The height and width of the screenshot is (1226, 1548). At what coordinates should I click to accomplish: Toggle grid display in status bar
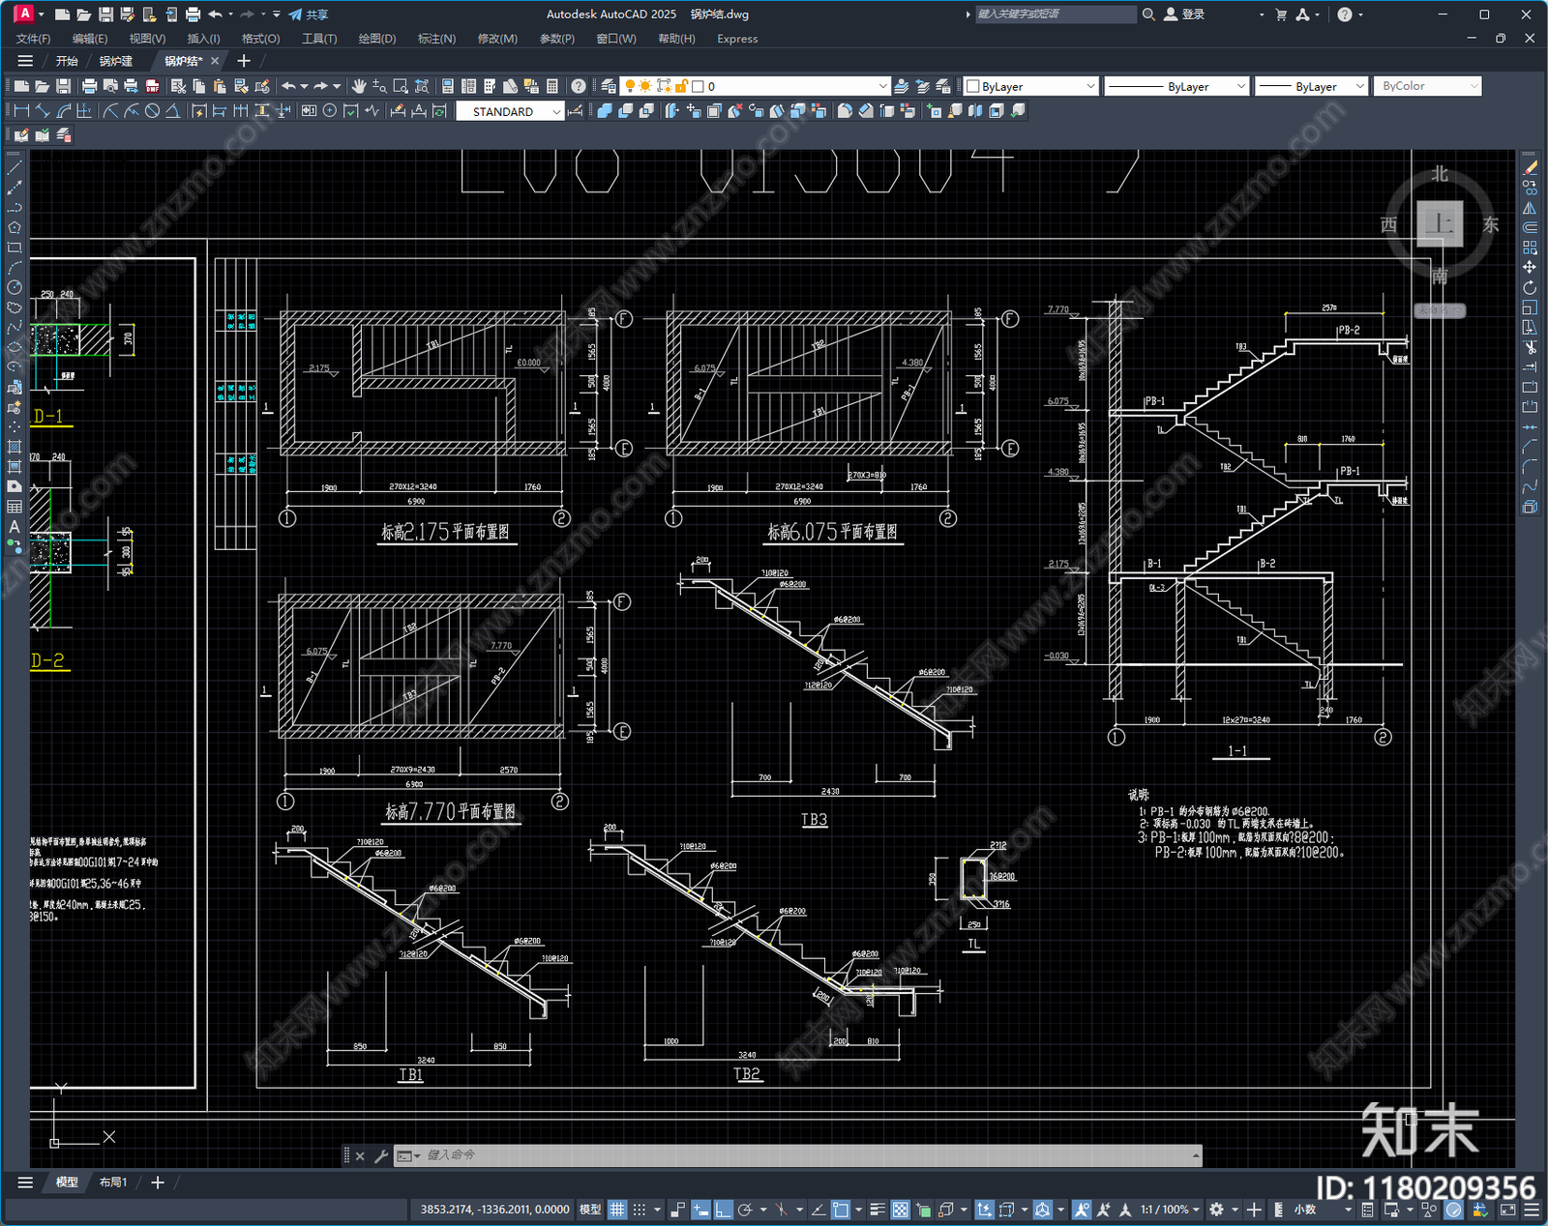click(x=617, y=1210)
